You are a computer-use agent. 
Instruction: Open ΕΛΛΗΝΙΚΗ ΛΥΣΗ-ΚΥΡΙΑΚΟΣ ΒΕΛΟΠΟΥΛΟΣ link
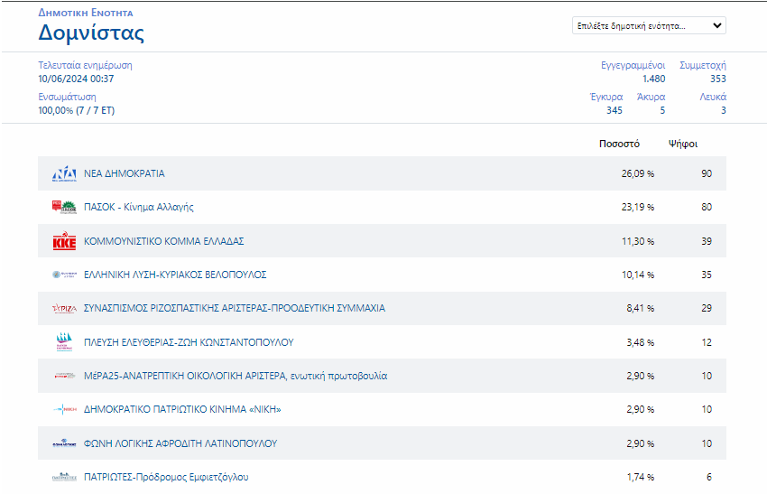click(x=175, y=275)
